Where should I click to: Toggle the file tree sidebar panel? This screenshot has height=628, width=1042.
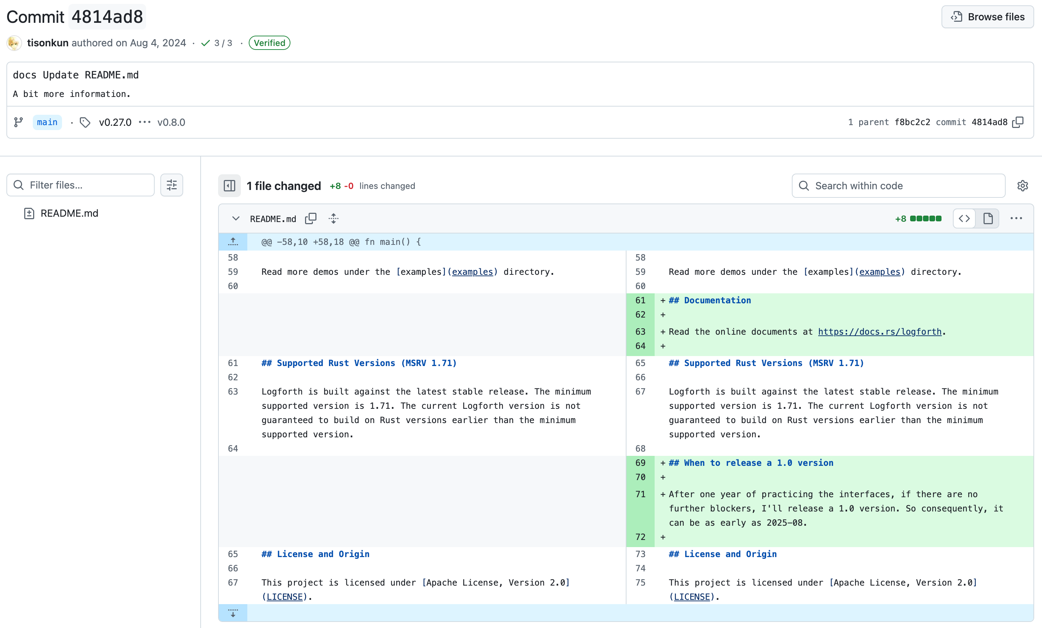pos(229,186)
